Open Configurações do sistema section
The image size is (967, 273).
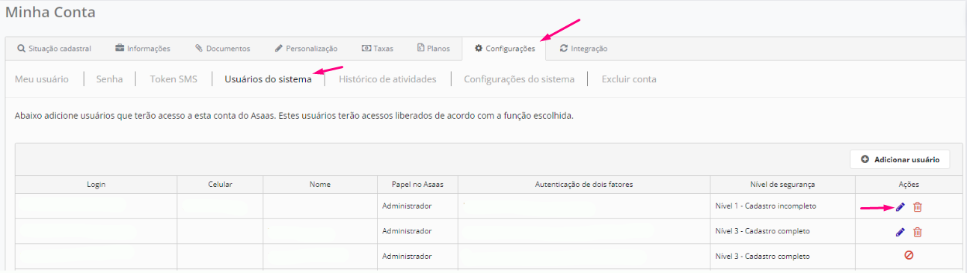519,79
